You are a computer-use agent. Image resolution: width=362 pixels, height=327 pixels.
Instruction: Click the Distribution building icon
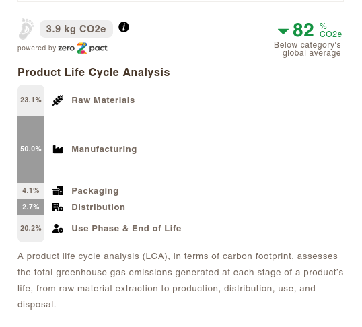pos(58,207)
